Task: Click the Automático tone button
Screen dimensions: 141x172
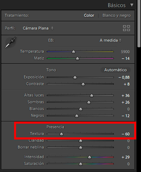Action: point(116,70)
